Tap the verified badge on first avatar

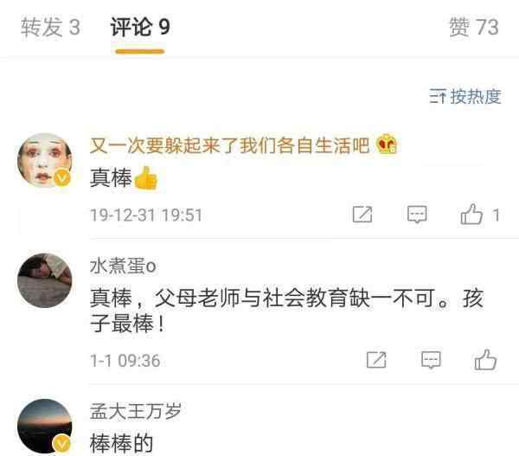pos(62,178)
